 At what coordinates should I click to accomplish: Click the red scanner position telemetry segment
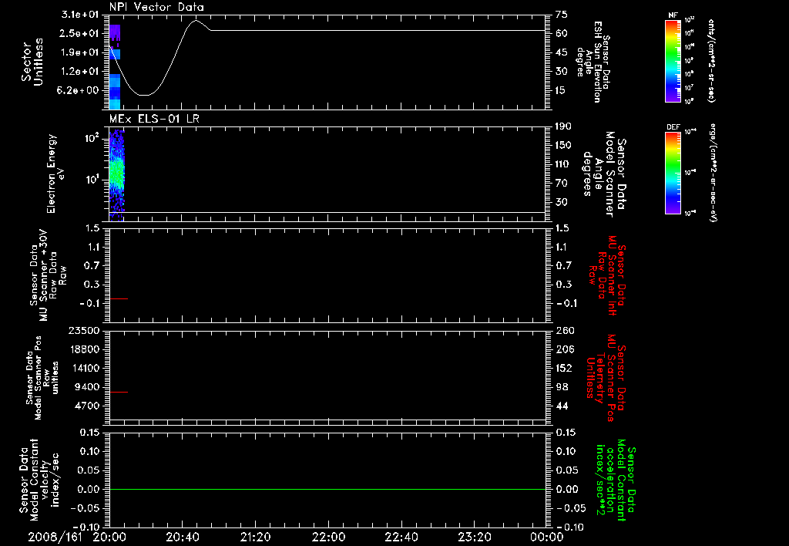pyautogui.click(x=119, y=392)
